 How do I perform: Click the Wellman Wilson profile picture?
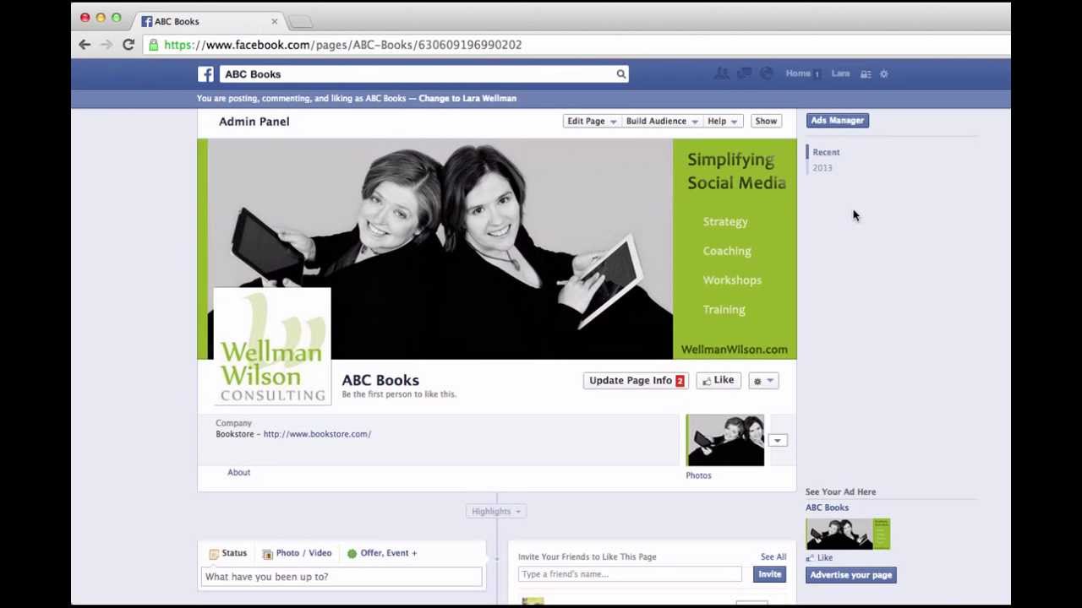coord(272,347)
